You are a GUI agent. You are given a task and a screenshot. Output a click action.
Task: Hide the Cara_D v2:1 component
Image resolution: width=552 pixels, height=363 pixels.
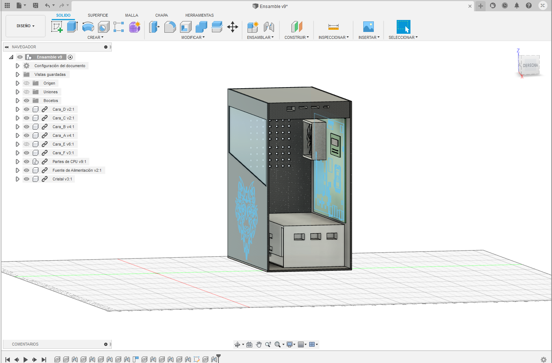pos(26,109)
